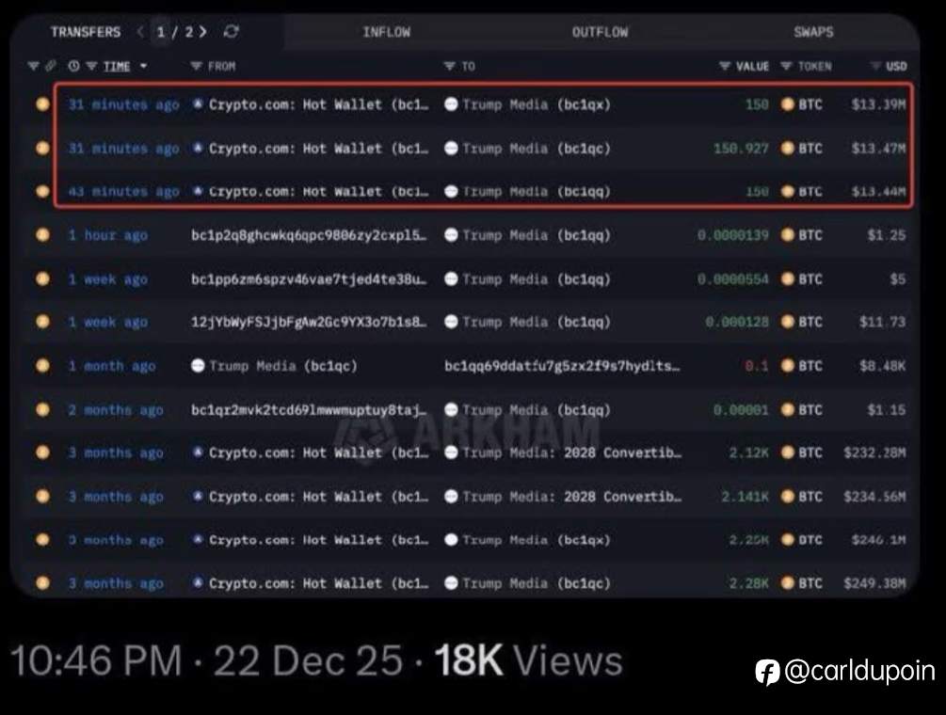
Task: Click the value 150.927
Action: point(741,149)
